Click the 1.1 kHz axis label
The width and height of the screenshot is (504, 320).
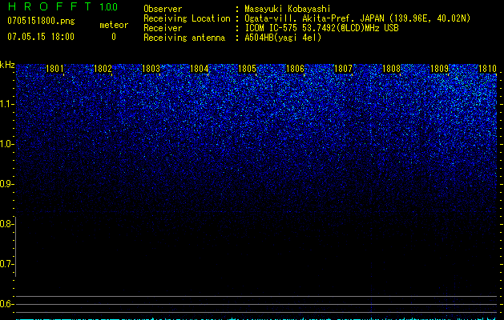point(7,104)
